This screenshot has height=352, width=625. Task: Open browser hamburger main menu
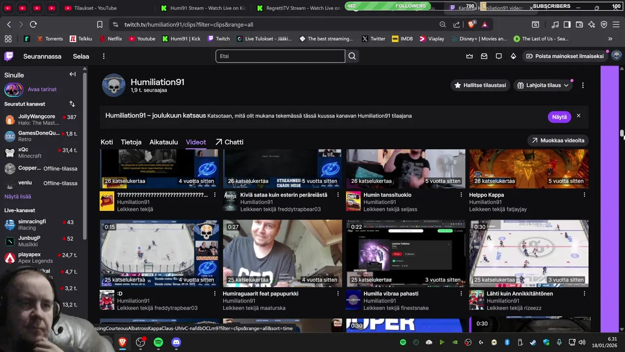pos(617,24)
